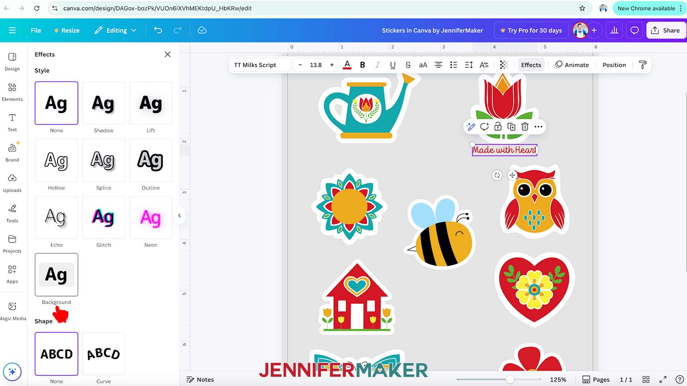The width and height of the screenshot is (687, 386).
Task: Click the Animate toolbar button
Action: pyautogui.click(x=572, y=65)
